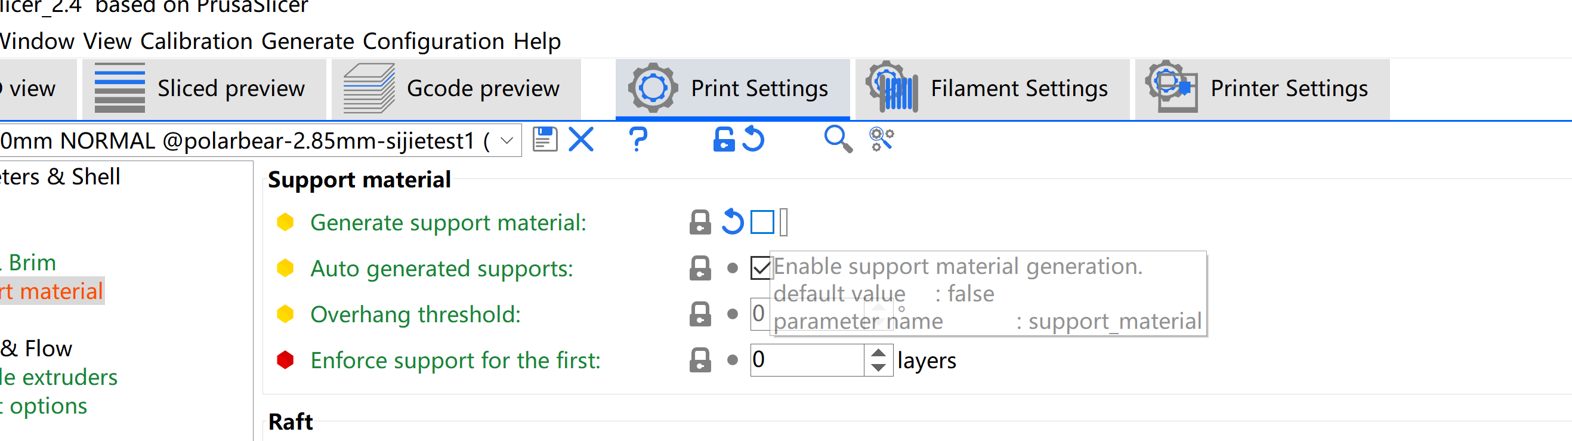This screenshot has width=1572, height=441.
Task: Select Brim in the settings sidebar
Action: pyautogui.click(x=32, y=263)
